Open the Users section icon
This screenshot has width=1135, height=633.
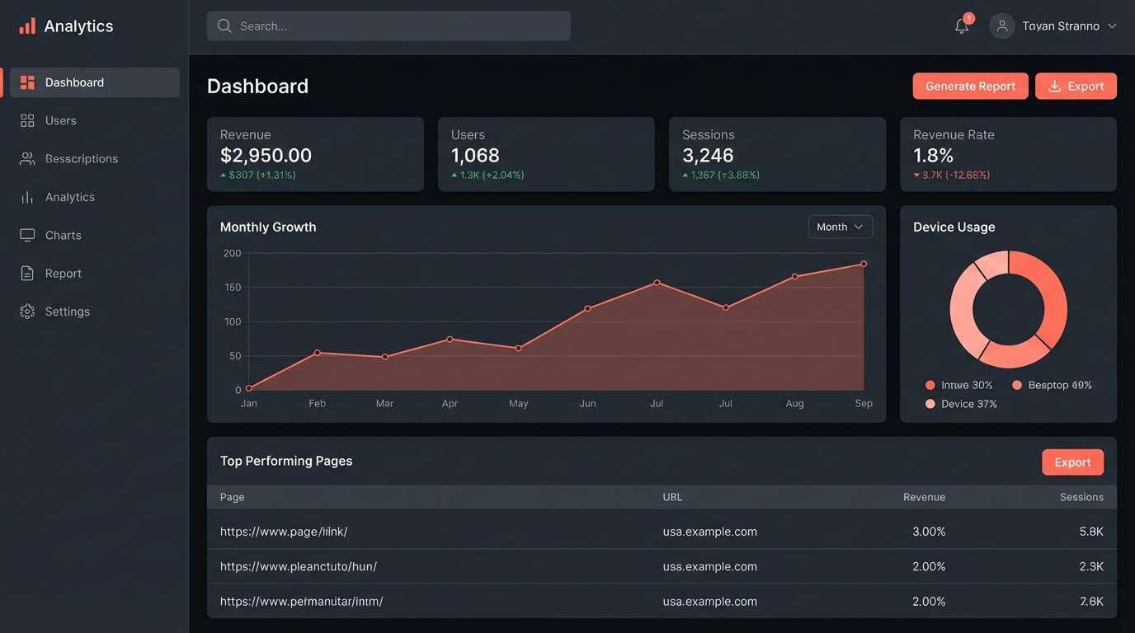26,119
